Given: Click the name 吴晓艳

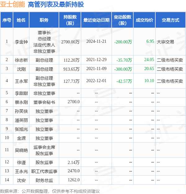Looking at the screenshot, I should 21,150.
